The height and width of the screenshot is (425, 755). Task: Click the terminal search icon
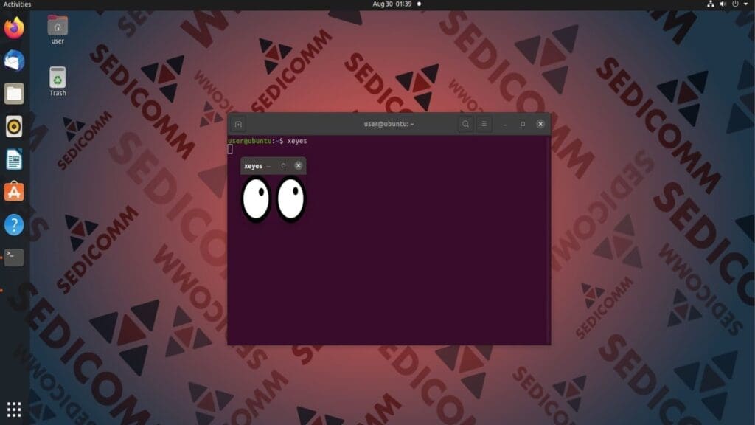[x=465, y=124]
